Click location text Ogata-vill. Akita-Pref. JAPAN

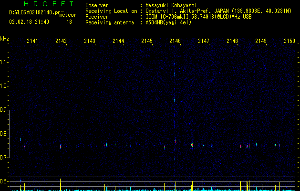188,11
